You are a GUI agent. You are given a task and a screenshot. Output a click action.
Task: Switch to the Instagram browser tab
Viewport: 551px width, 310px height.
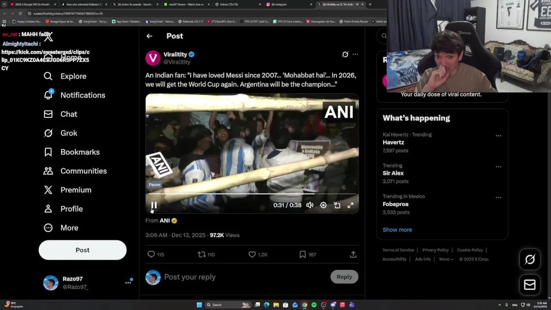[289, 4]
